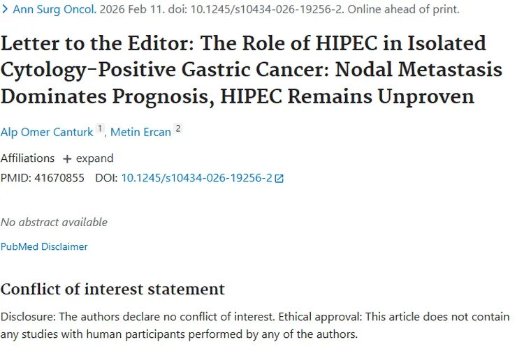Open the blue DOI link beside the PMID
The width and height of the screenshot is (524, 349).
[x=196, y=178]
